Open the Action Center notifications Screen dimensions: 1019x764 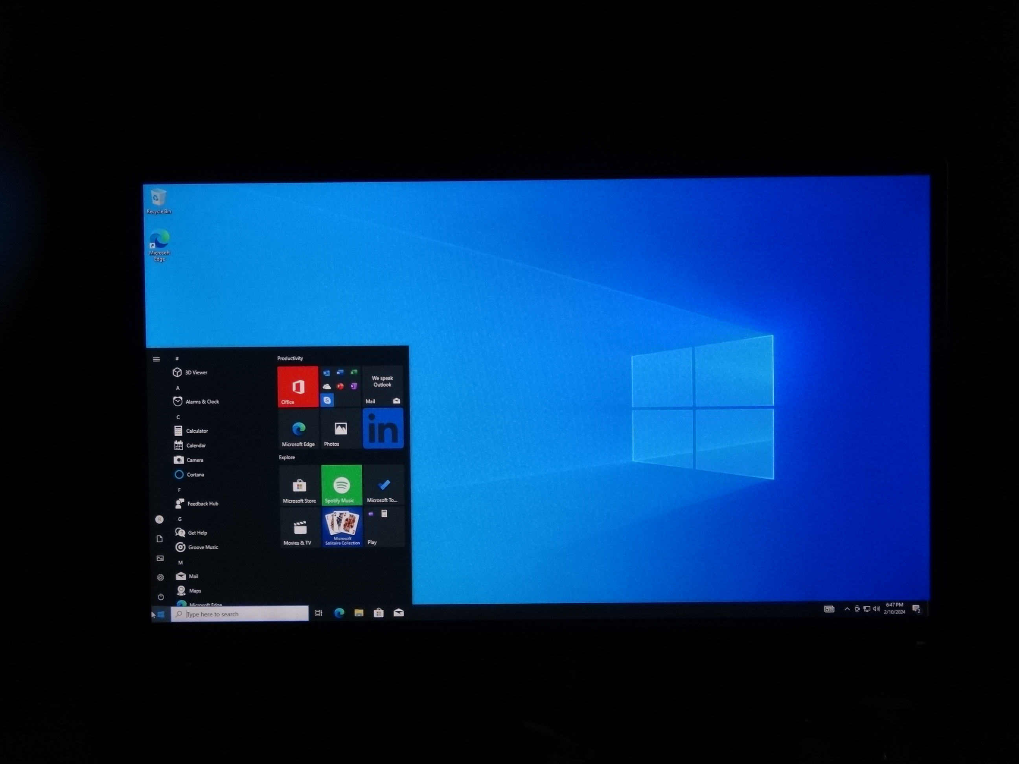[916, 609]
